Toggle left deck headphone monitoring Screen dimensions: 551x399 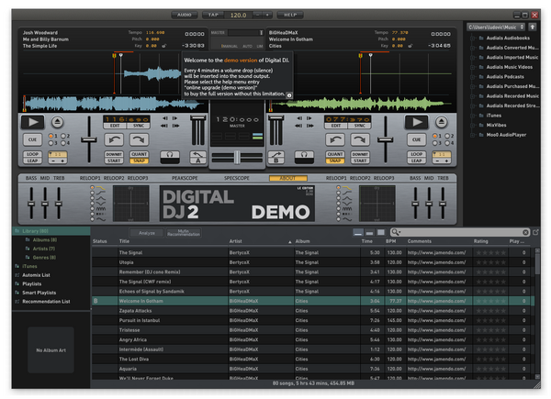click(170, 155)
